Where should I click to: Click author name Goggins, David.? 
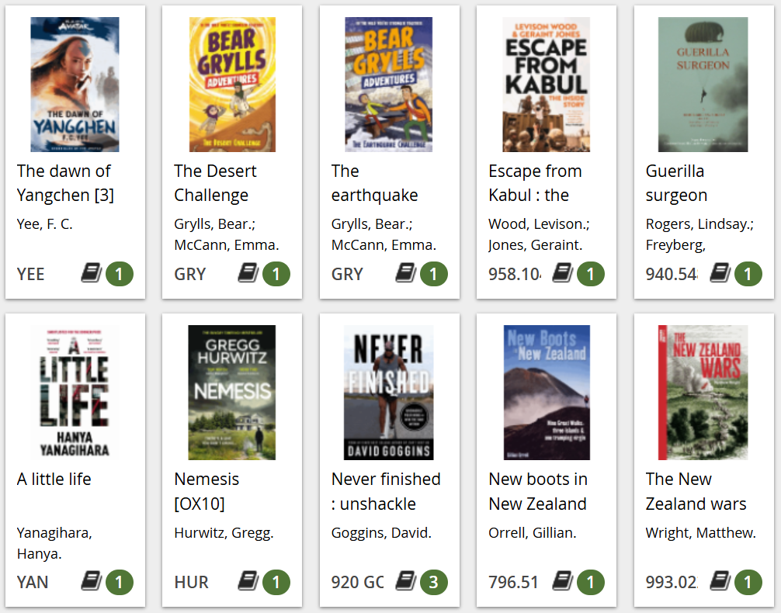[381, 533]
